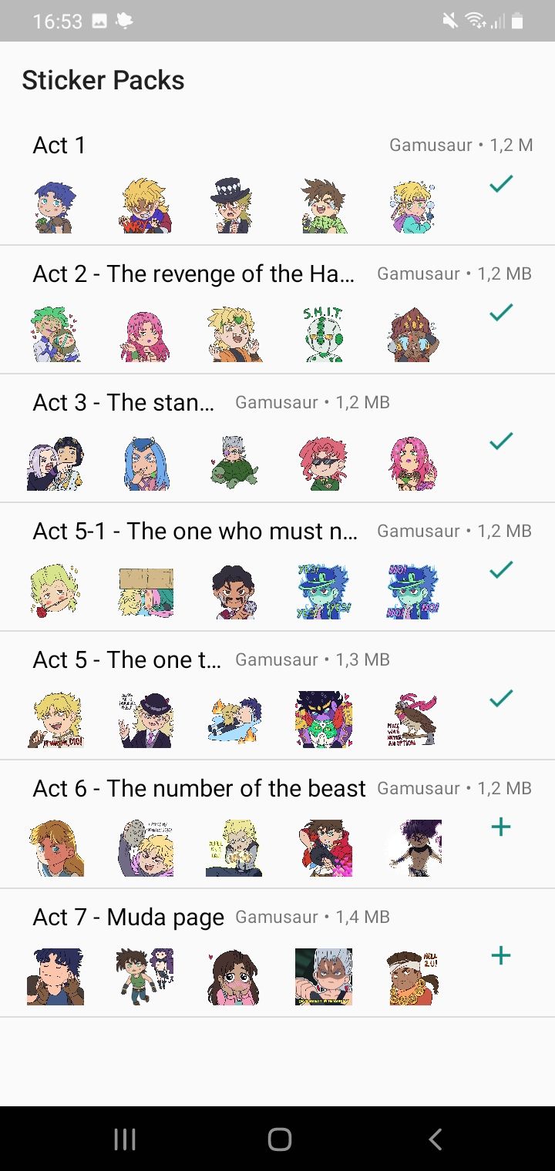Tap the top hat character sticker in Act 1
The width and height of the screenshot is (555, 1171).
point(231,206)
